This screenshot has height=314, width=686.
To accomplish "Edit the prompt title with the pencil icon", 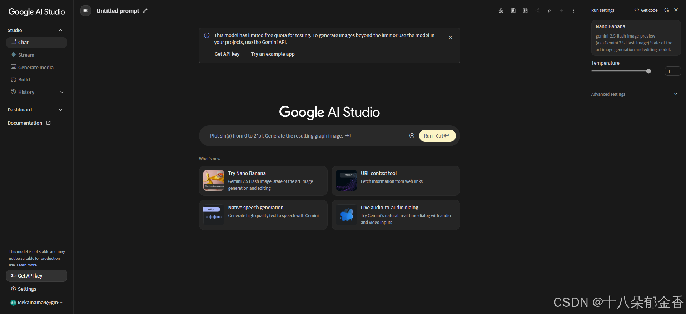I will 145,11.
